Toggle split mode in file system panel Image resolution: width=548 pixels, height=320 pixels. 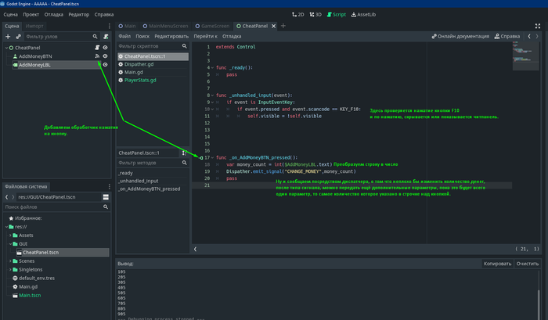(106, 198)
